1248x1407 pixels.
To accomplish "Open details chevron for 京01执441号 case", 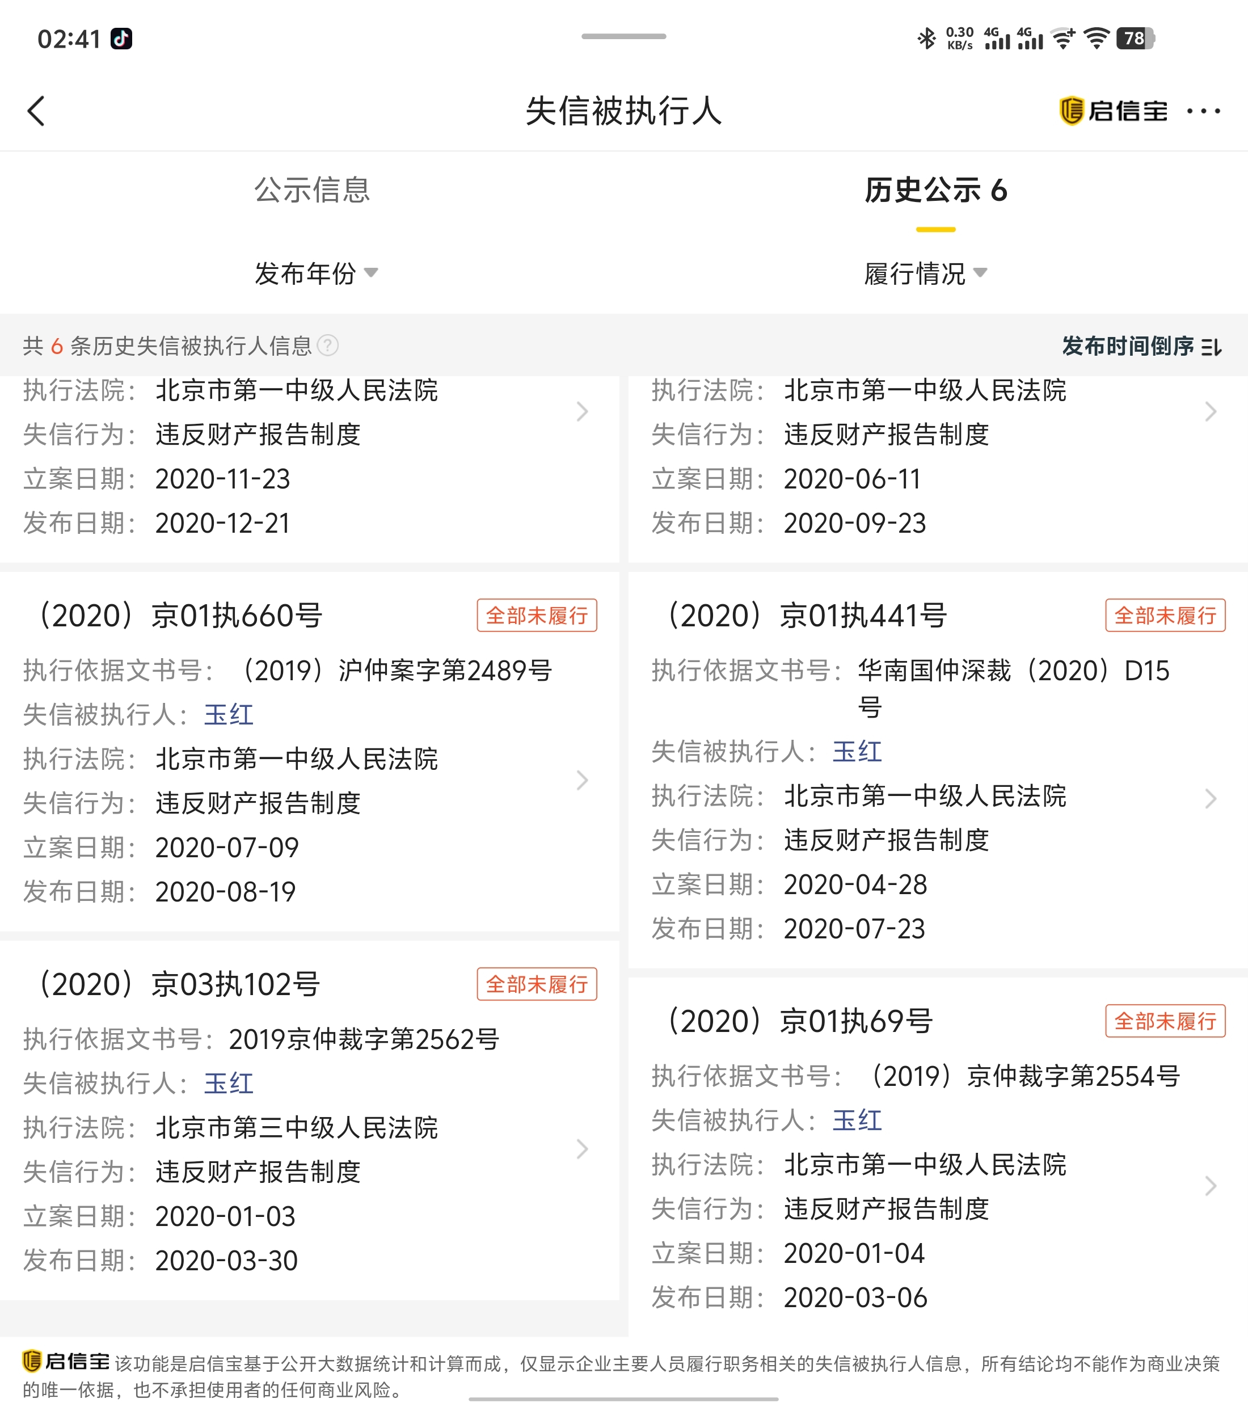I will [1211, 798].
